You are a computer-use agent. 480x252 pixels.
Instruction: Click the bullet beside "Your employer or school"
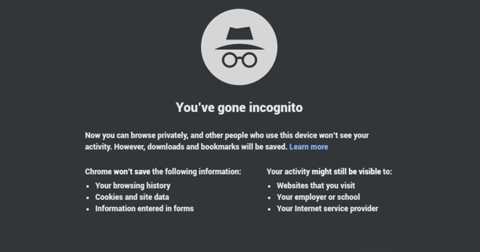click(x=270, y=198)
